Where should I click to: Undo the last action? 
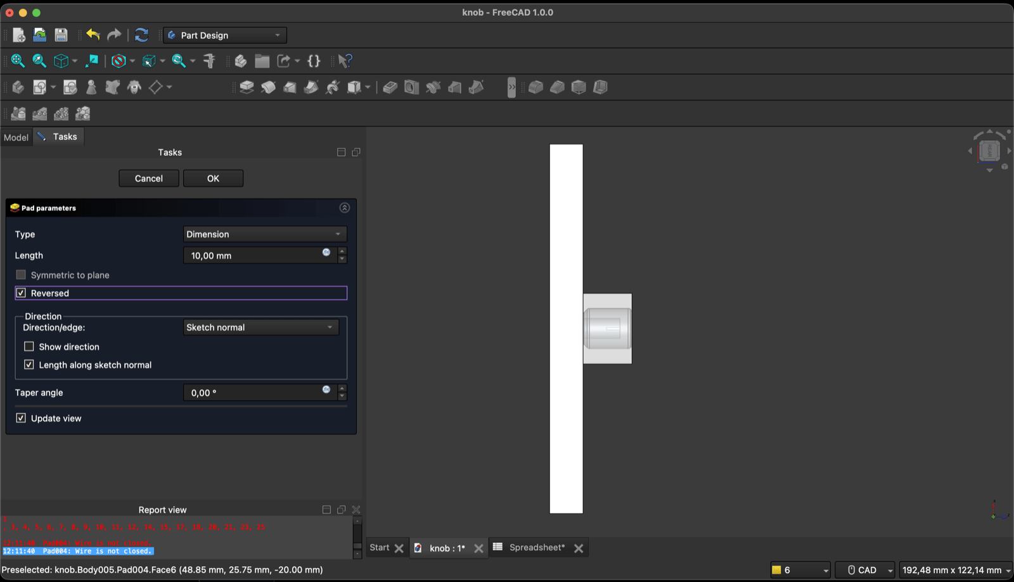(x=93, y=35)
